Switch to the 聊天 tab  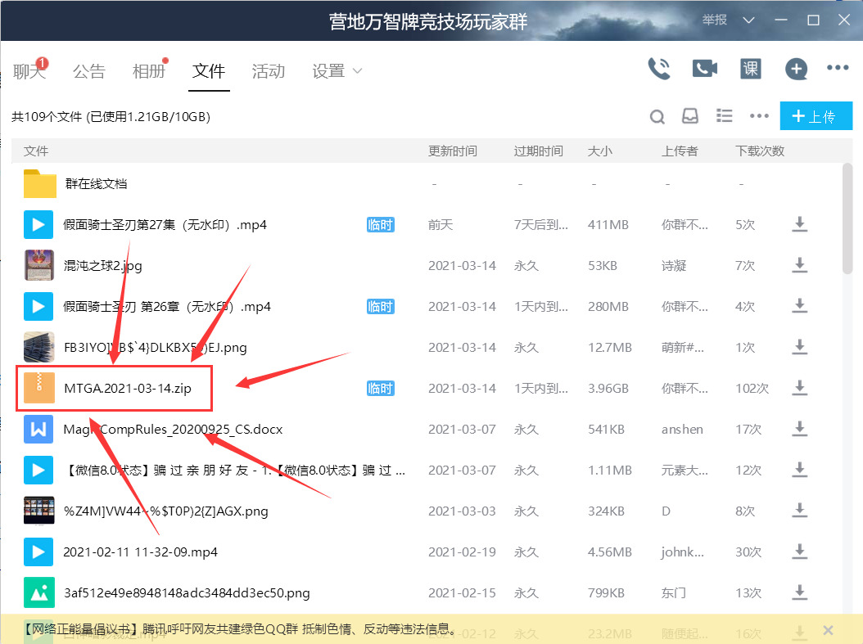[x=29, y=71]
